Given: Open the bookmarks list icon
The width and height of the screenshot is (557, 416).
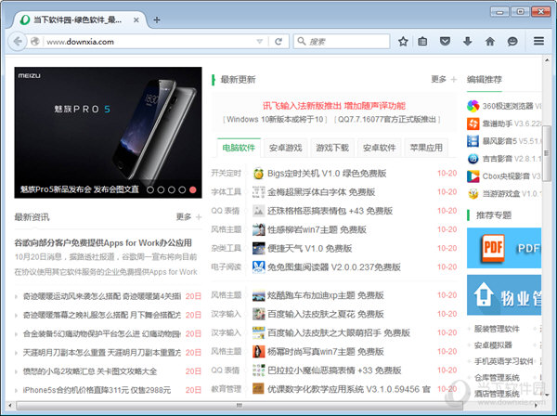Looking at the screenshot, I should [x=422, y=42].
